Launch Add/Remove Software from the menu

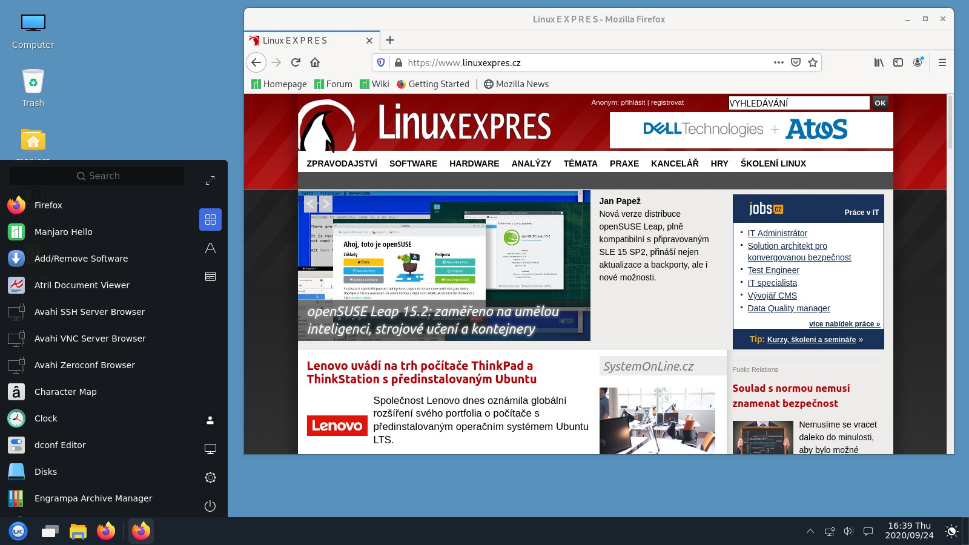click(97, 259)
